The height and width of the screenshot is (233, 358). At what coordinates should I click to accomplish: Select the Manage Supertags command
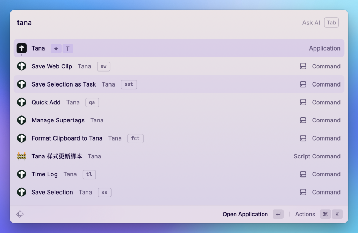(x=179, y=120)
